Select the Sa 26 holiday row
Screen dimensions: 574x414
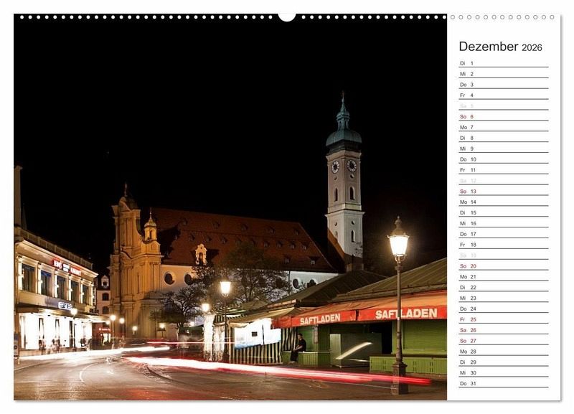click(x=503, y=330)
